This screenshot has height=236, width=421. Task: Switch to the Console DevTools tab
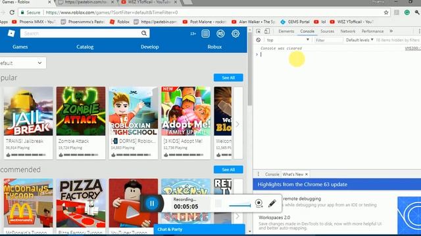(x=307, y=31)
